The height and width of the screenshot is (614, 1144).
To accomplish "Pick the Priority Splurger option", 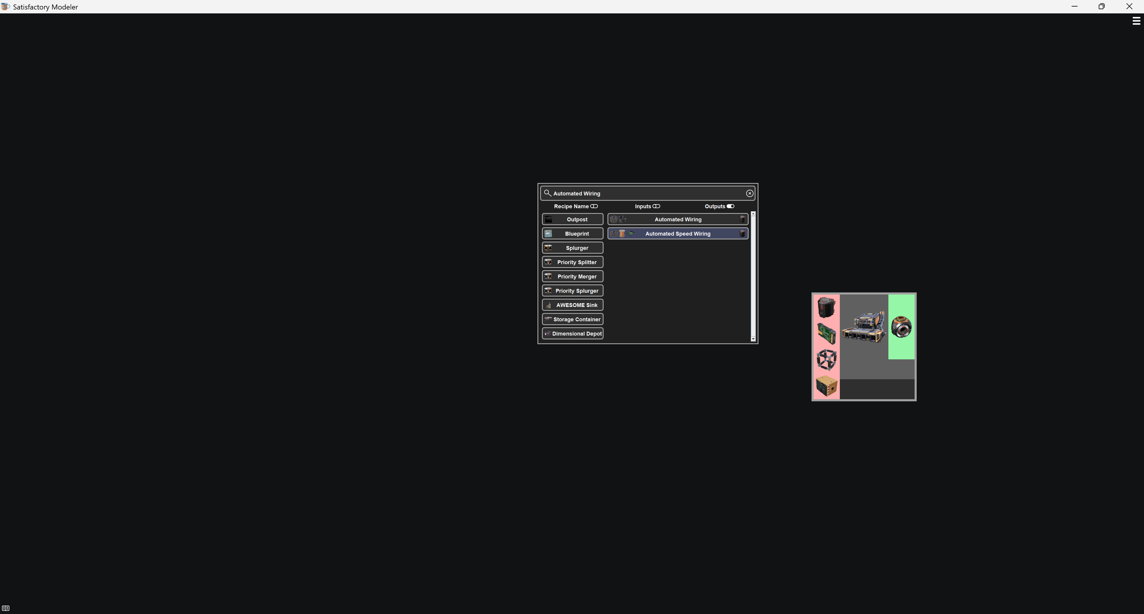I will (572, 291).
